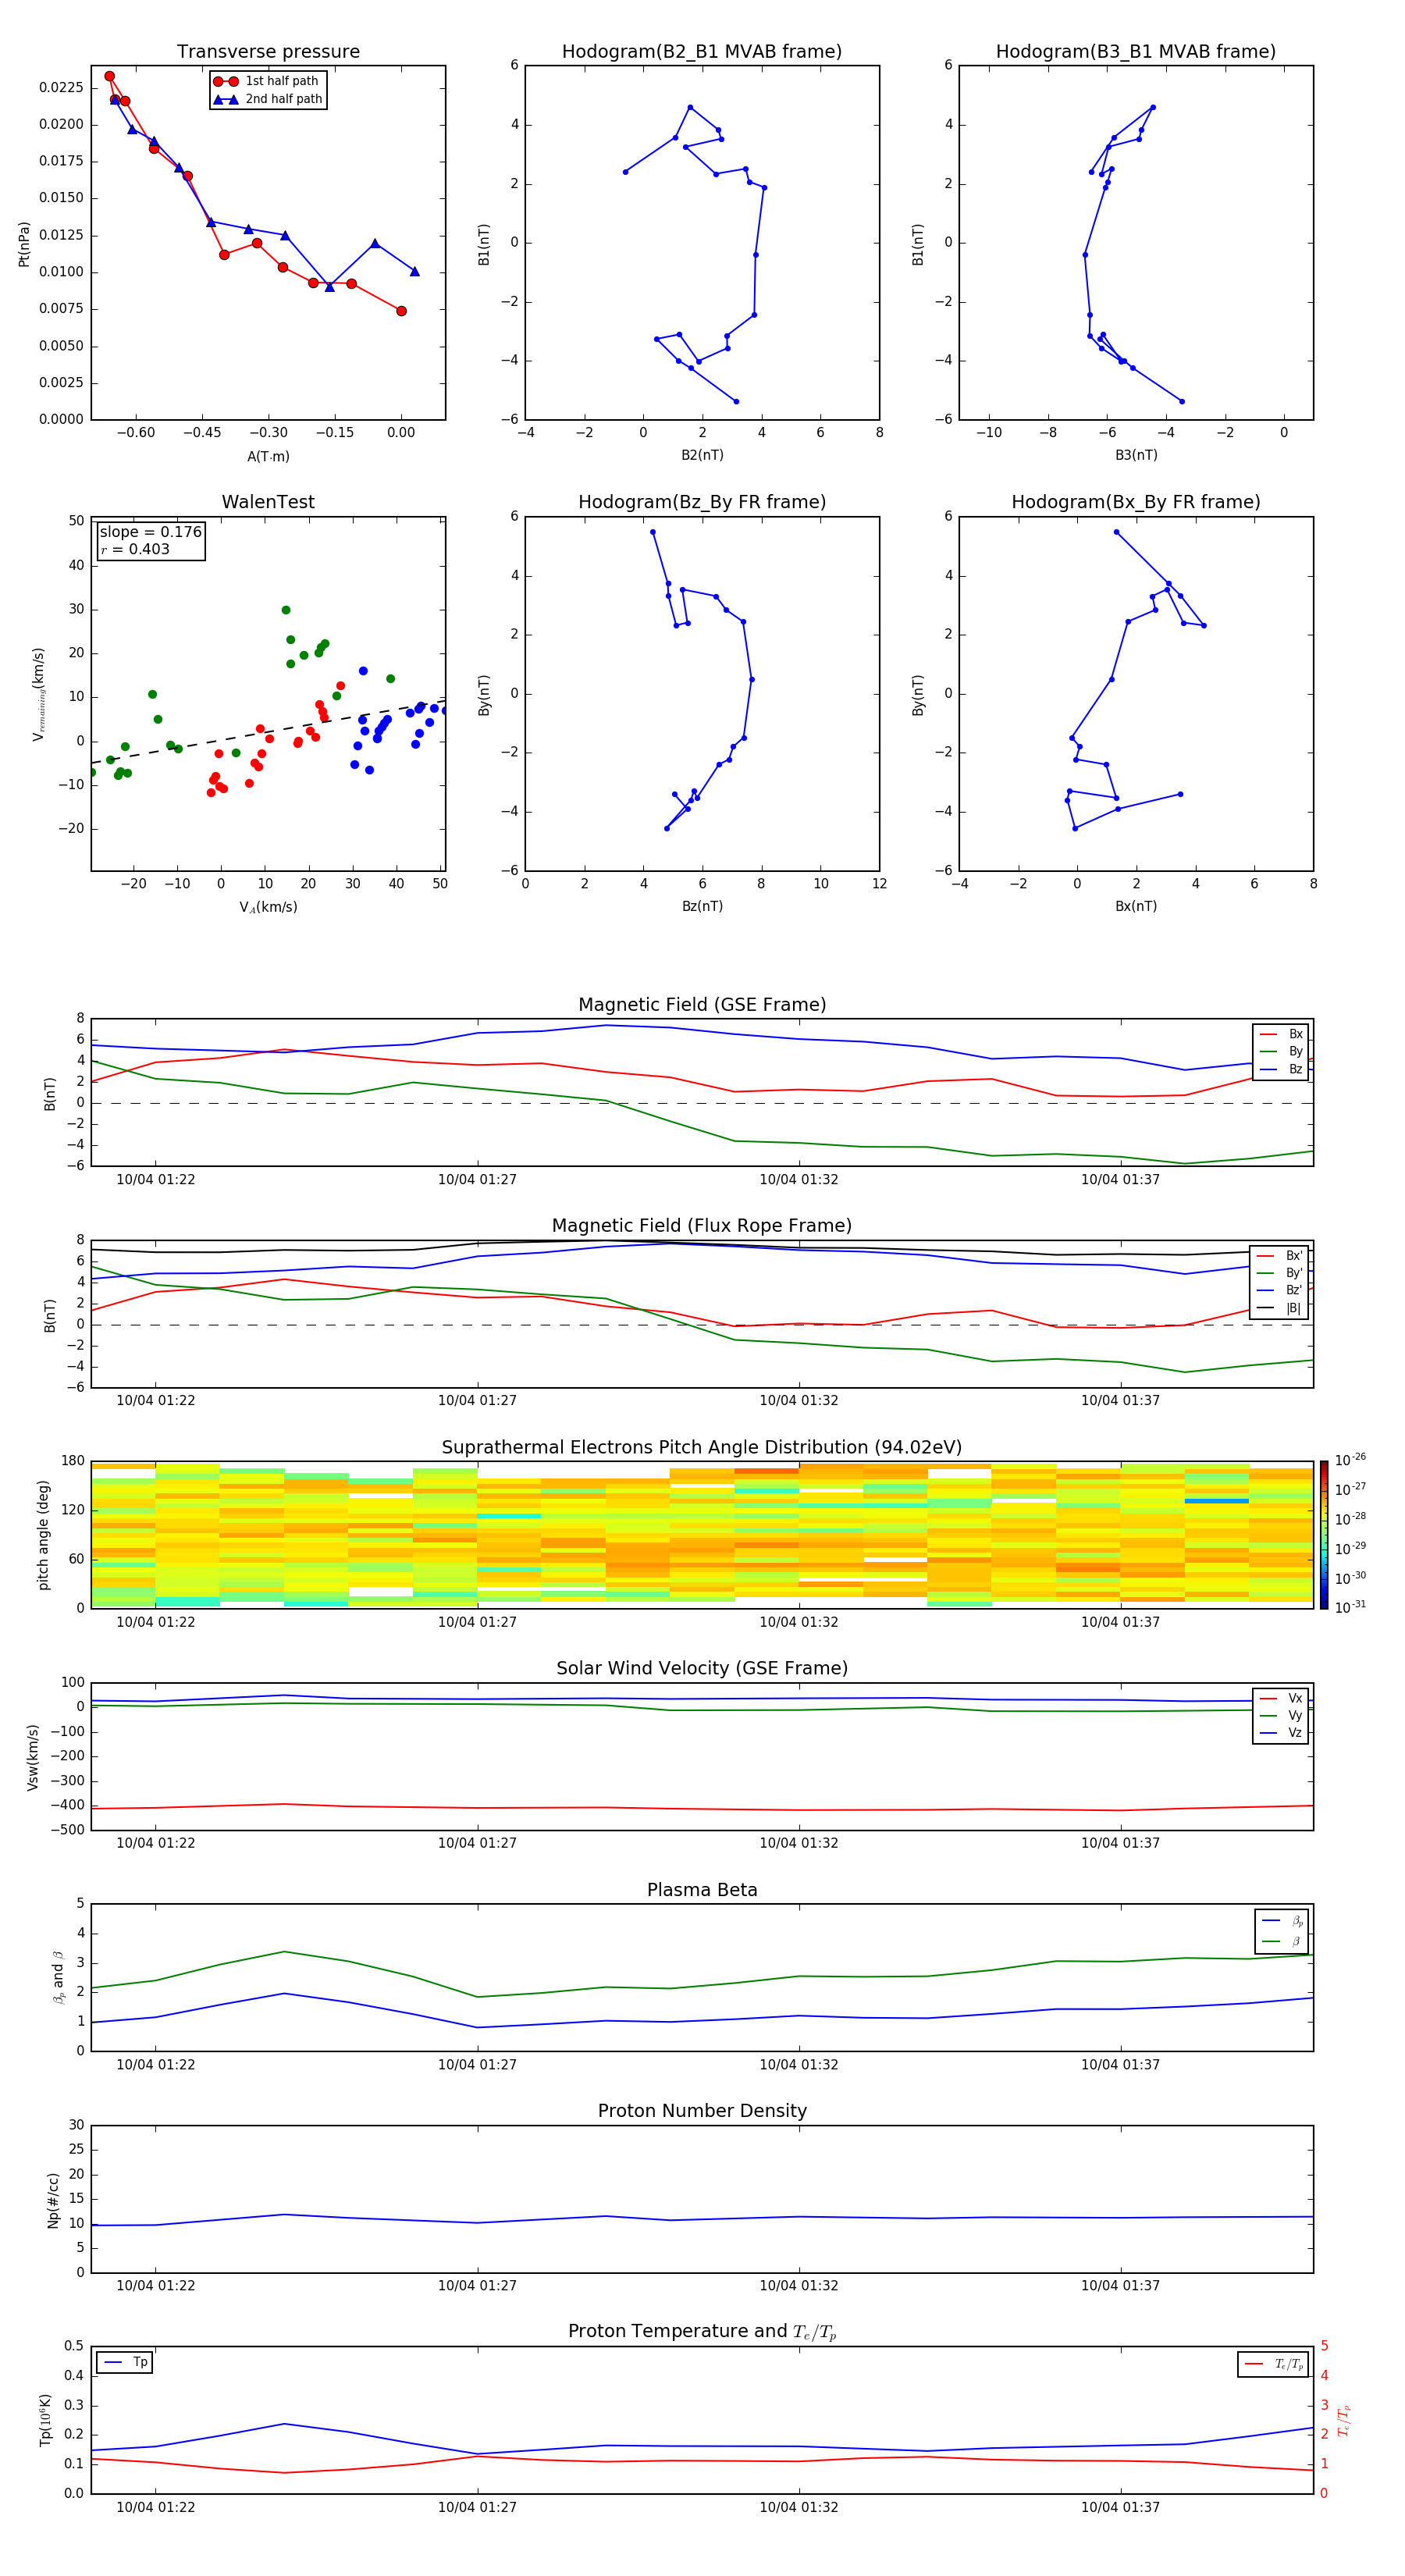Click the Tp legend entry
This screenshot has width=1405, height=2576.
tap(125, 2362)
